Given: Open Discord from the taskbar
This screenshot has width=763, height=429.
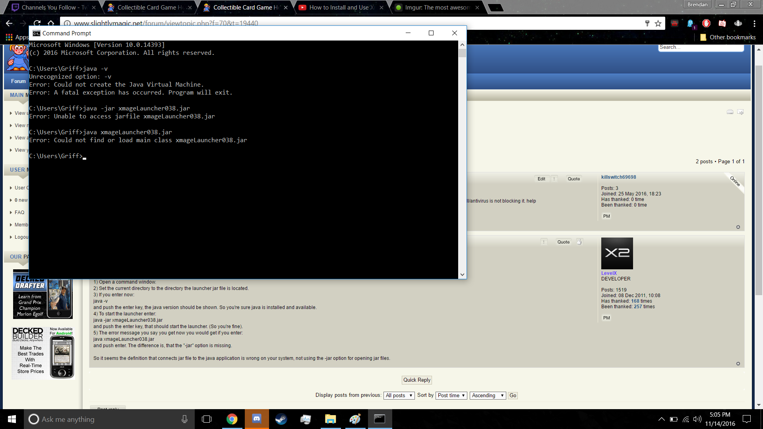Looking at the screenshot, I should (x=257, y=419).
